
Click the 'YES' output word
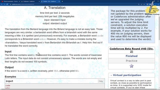pyautogui.click(x=56, y=71)
